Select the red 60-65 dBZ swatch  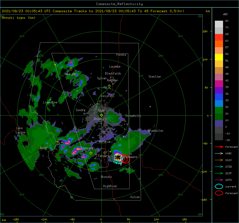pos(219,37)
